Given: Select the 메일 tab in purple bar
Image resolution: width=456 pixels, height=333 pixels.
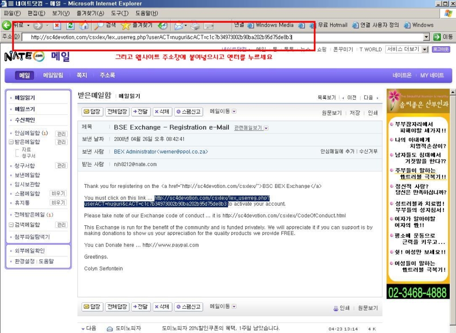Looking at the screenshot, I should click(x=24, y=75).
